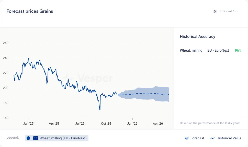
Task: Click the blue circle legend color dot
Action: tap(28, 138)
